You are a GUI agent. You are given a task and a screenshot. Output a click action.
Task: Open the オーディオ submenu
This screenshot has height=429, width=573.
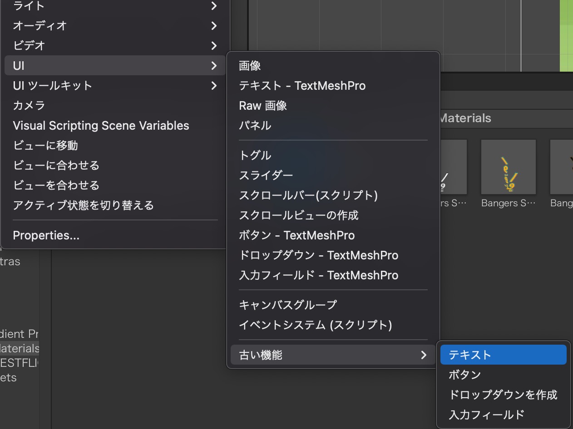point(213,26)
